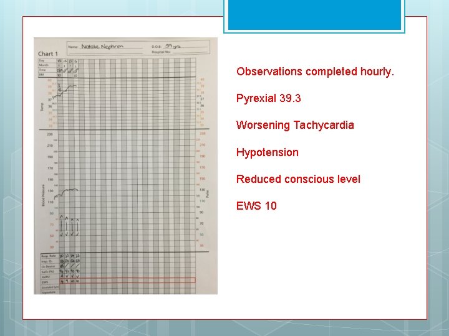Click the 'Blood Pressure' axis label

pos(43,195)
